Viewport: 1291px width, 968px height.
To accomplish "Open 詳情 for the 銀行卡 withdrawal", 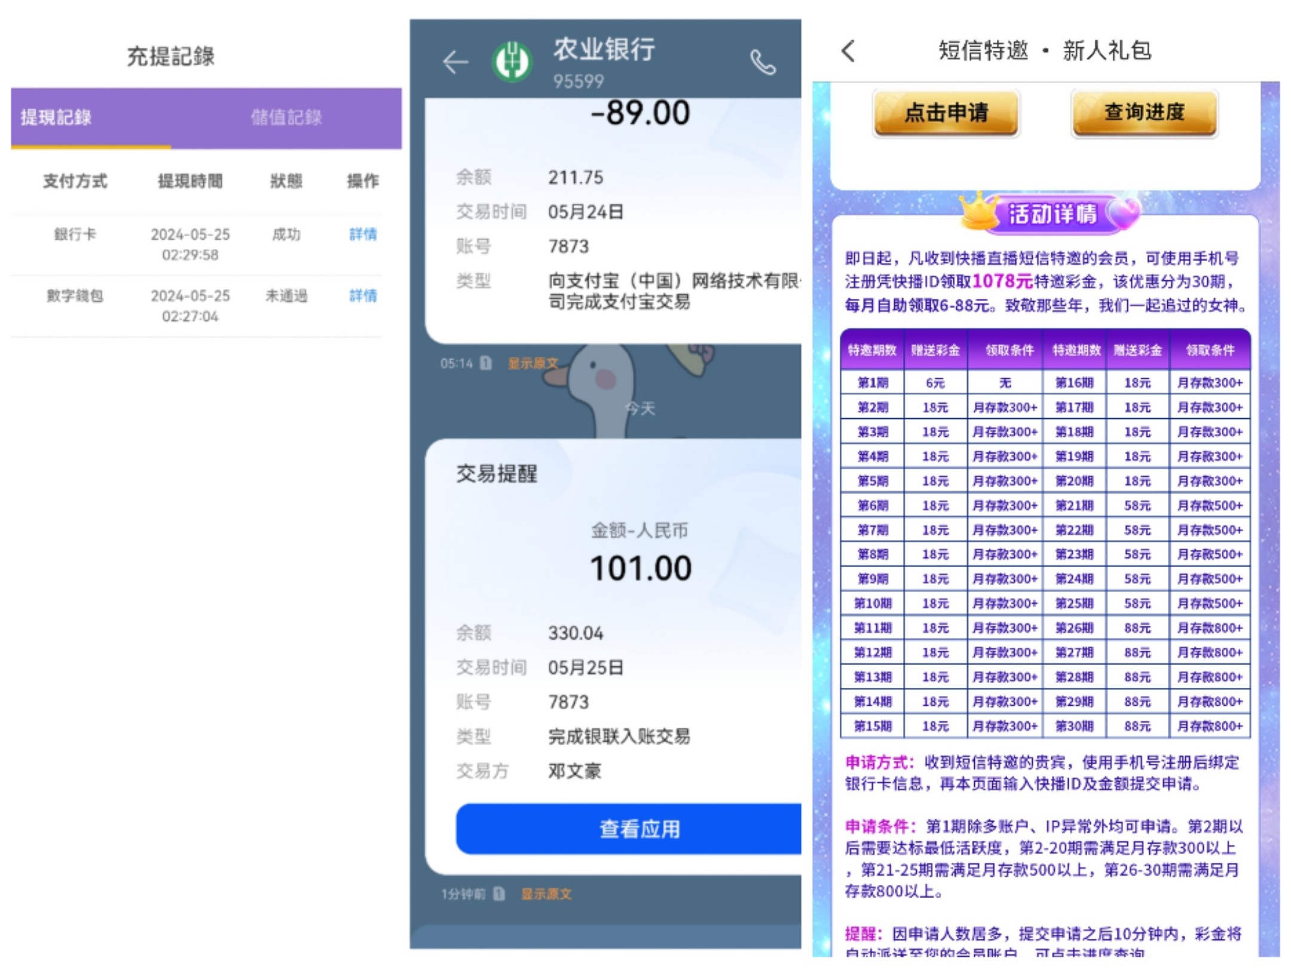I will pos(363,234).
